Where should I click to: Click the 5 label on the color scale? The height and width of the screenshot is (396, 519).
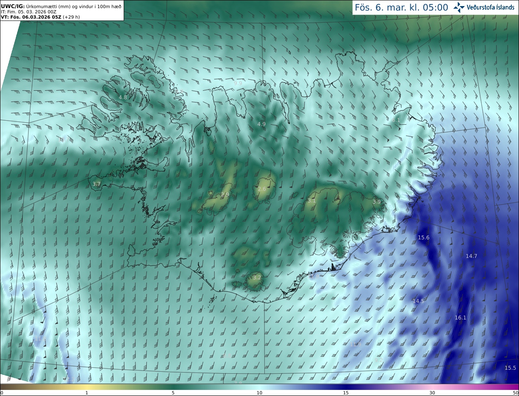tap(173, 393)
